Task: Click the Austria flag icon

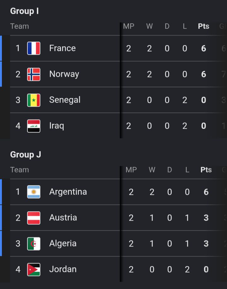Action: click(34, 218)
